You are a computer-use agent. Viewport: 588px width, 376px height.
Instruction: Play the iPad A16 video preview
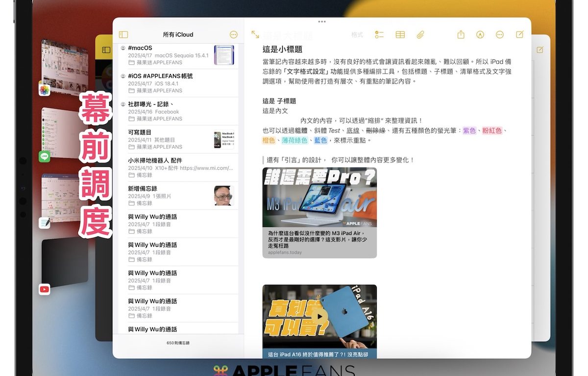[319, 316]
